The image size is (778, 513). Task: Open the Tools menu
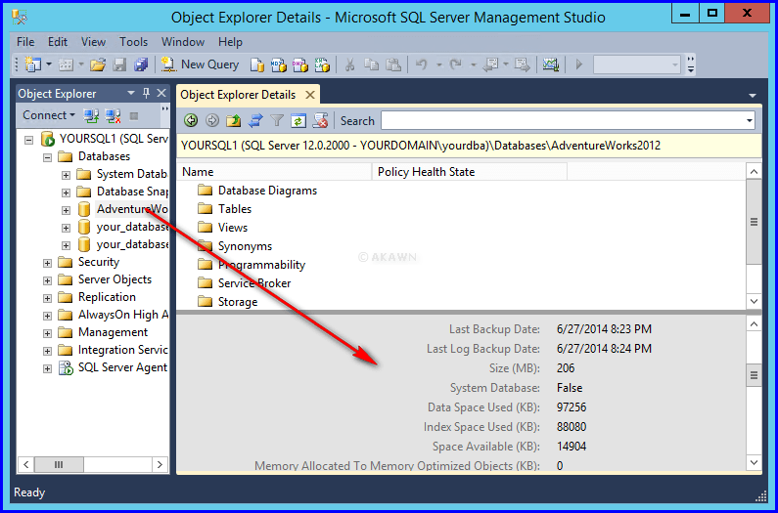[133, 42]
